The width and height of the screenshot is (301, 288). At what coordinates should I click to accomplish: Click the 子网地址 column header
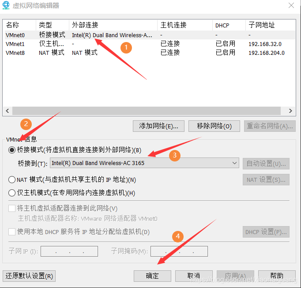271,25
